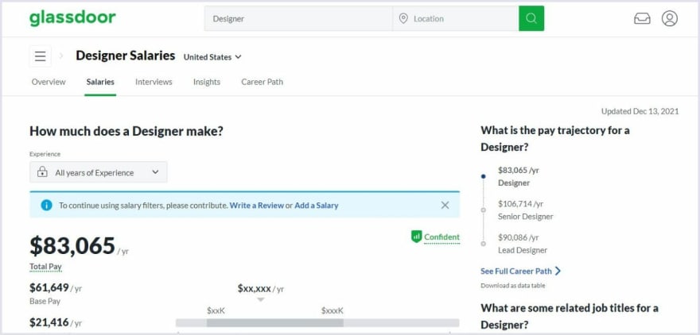The image size is (700, 335).
Task: Select the Salaries tab
Action: click(x=100, y=82)
